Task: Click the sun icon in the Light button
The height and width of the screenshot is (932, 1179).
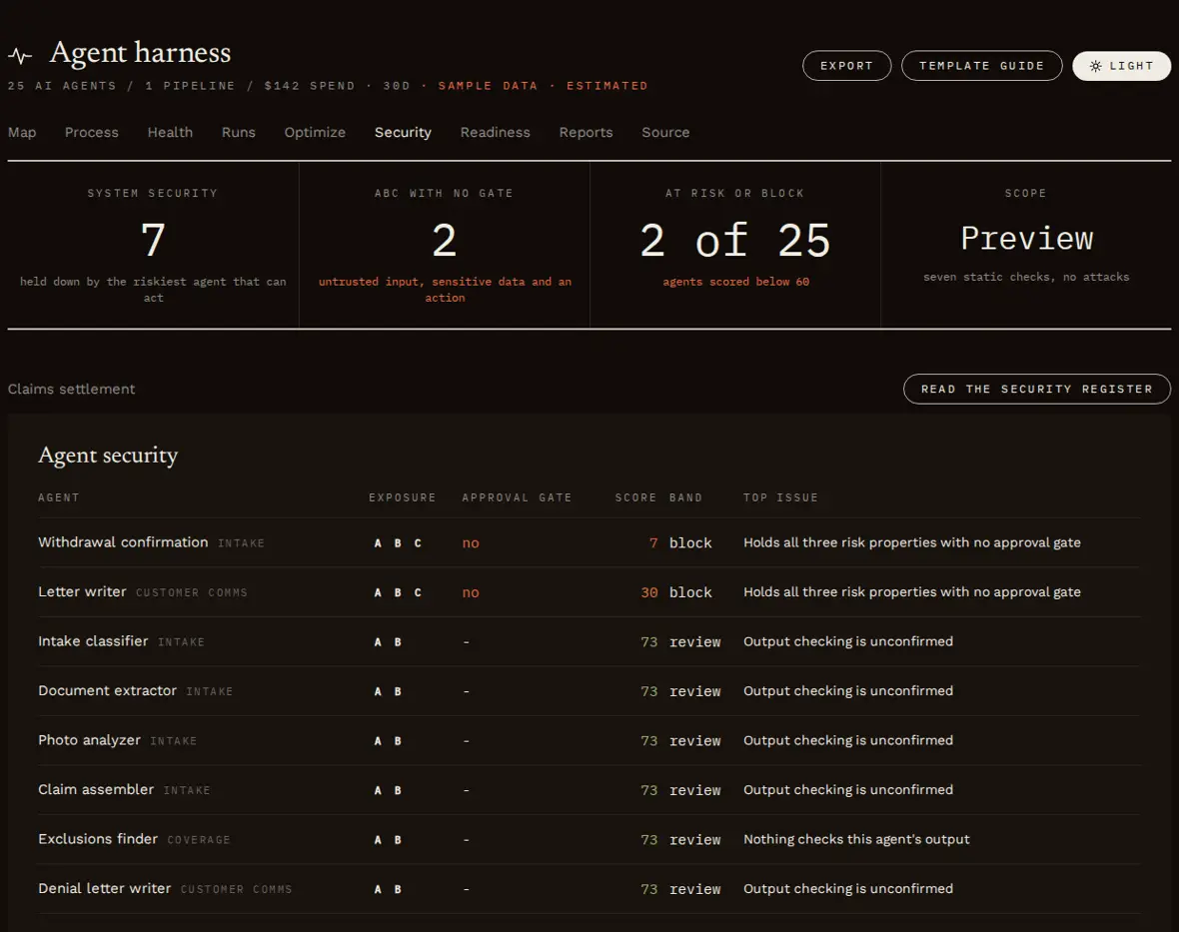Action: pyautogui.click(x=1095, y=66)
